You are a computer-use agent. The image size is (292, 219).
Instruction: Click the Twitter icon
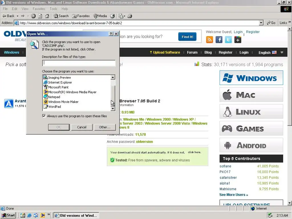click(x=228, y=40)
